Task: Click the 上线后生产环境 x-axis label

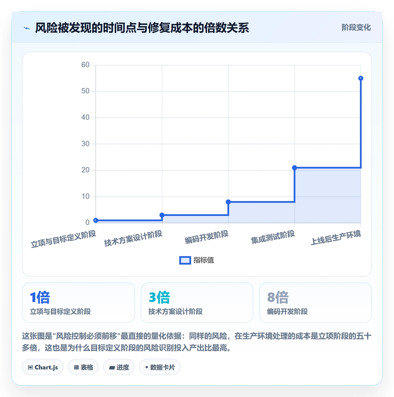Action: (336, 237)
